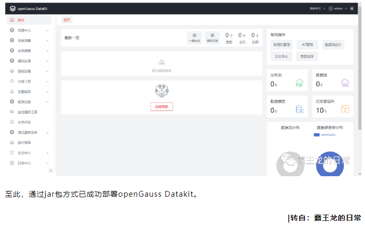Select the 首页 tab above the dashboard
Viewport: 365px width, 233px height.
click(67, 20)
